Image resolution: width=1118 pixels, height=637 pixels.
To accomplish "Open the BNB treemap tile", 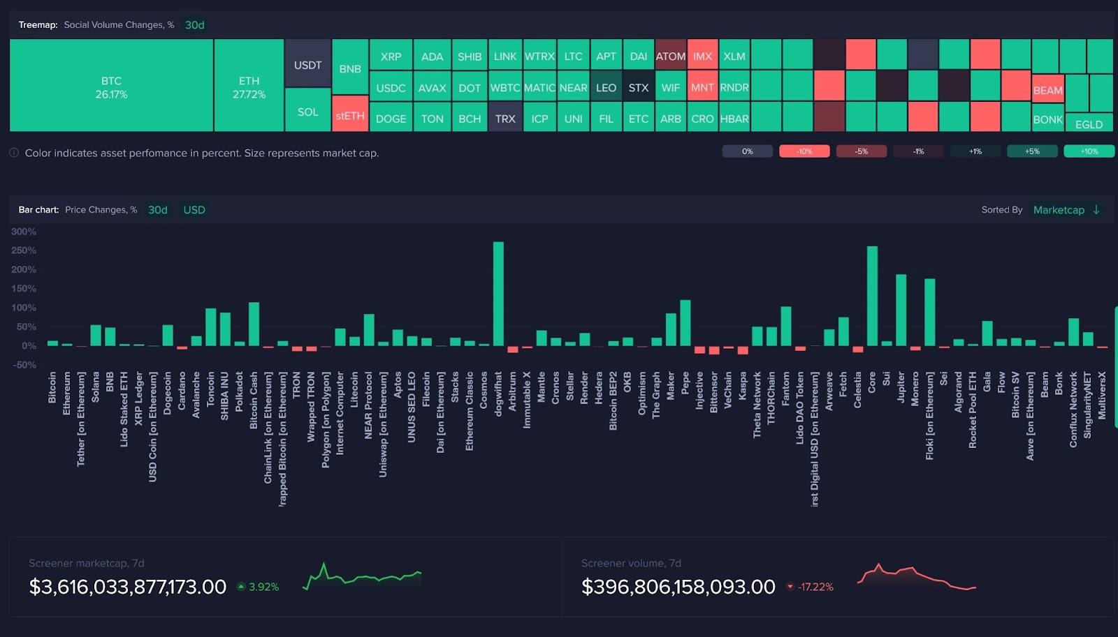I will pyautogui.click(x=350, y=67).
